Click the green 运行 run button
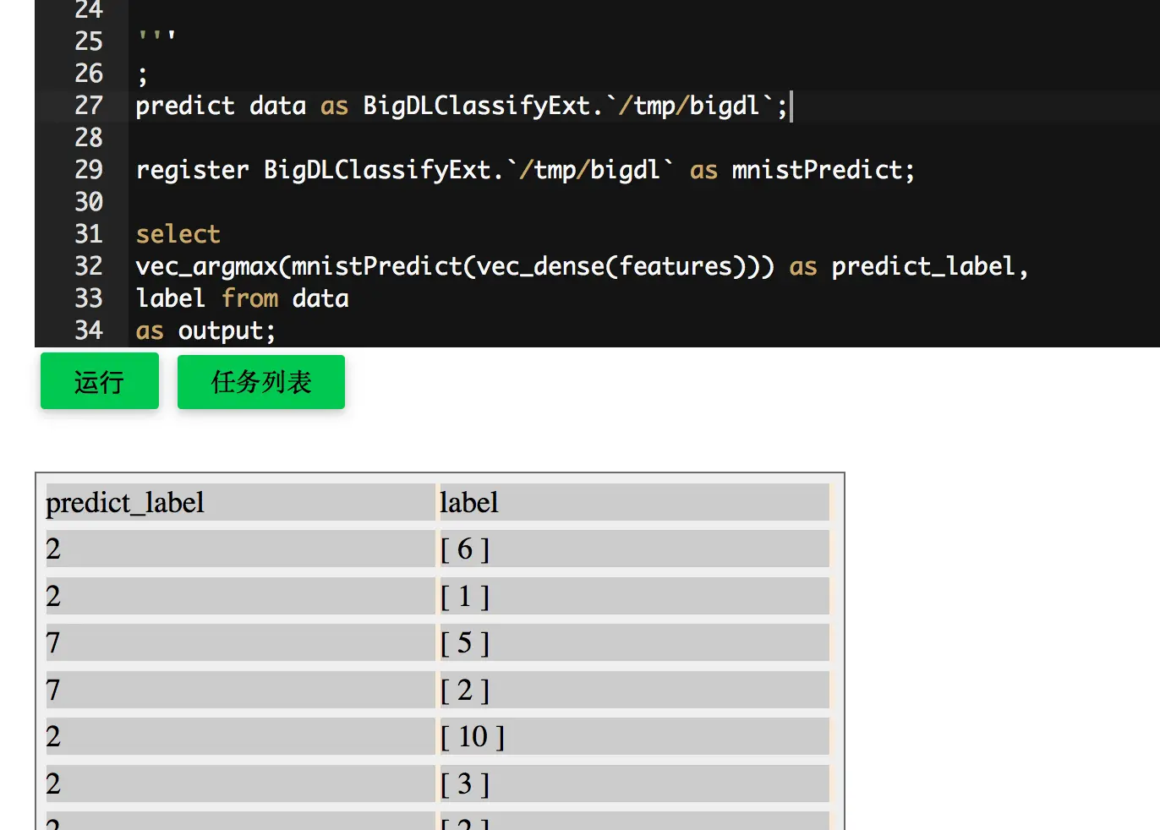This screenshot has width=1160, height=830. [100, 381]
